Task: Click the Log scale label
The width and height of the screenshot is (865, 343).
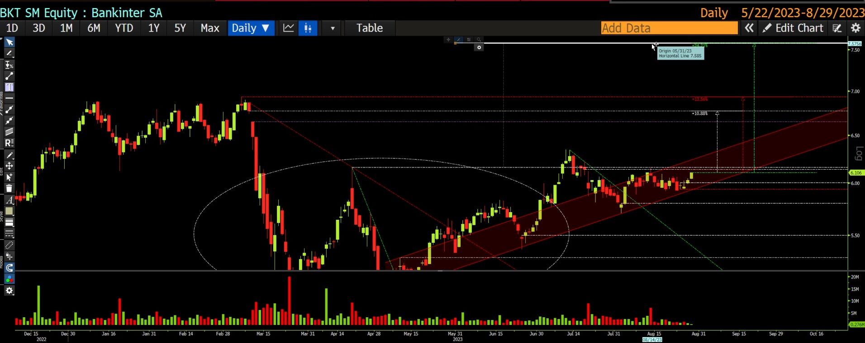Action: coord(859,153)
